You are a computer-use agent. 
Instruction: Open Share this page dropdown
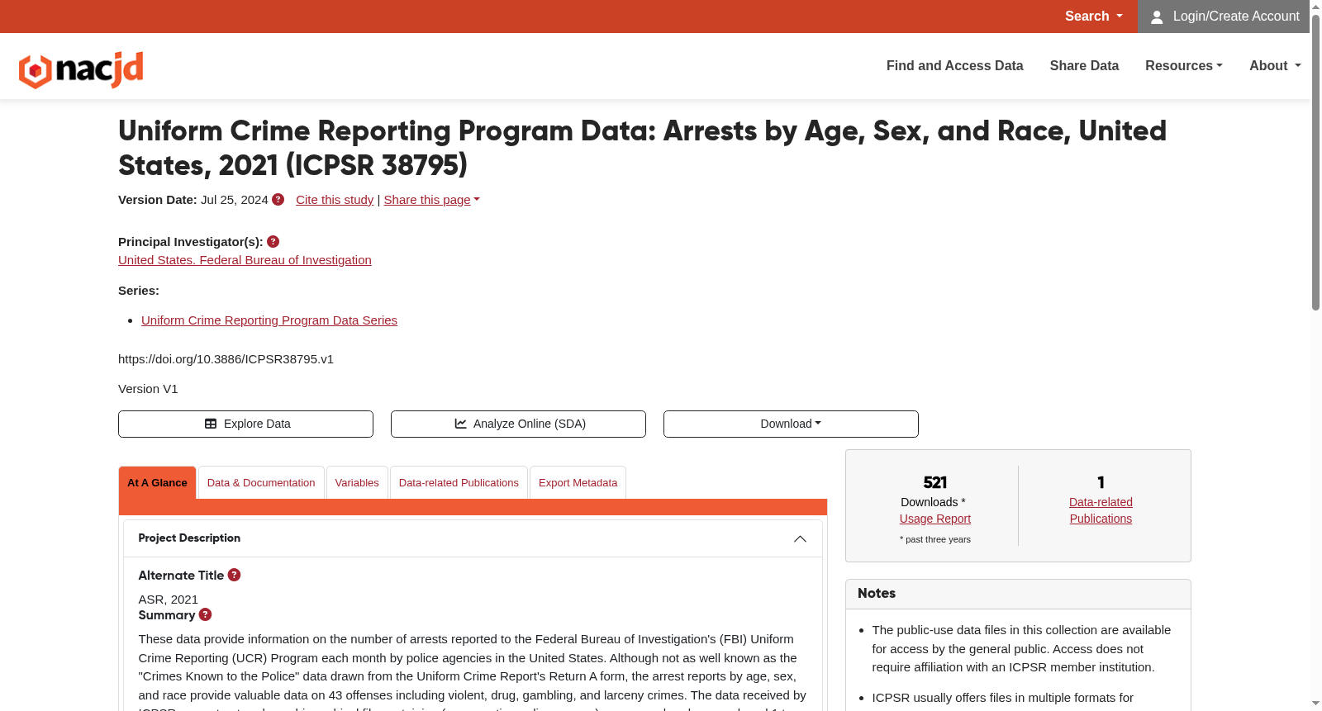[431, 200]
